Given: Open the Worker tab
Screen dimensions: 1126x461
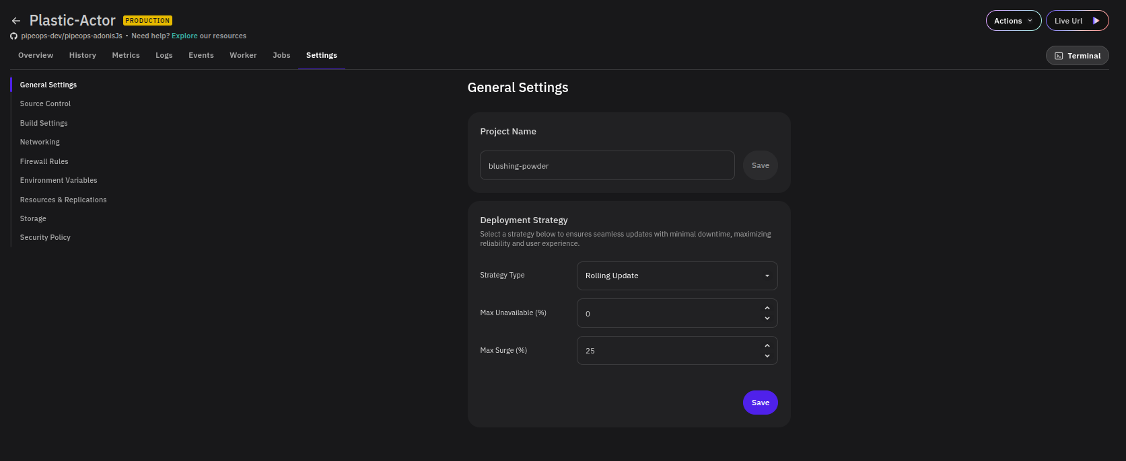Looking at the screenshot, I should coord(243,55).
